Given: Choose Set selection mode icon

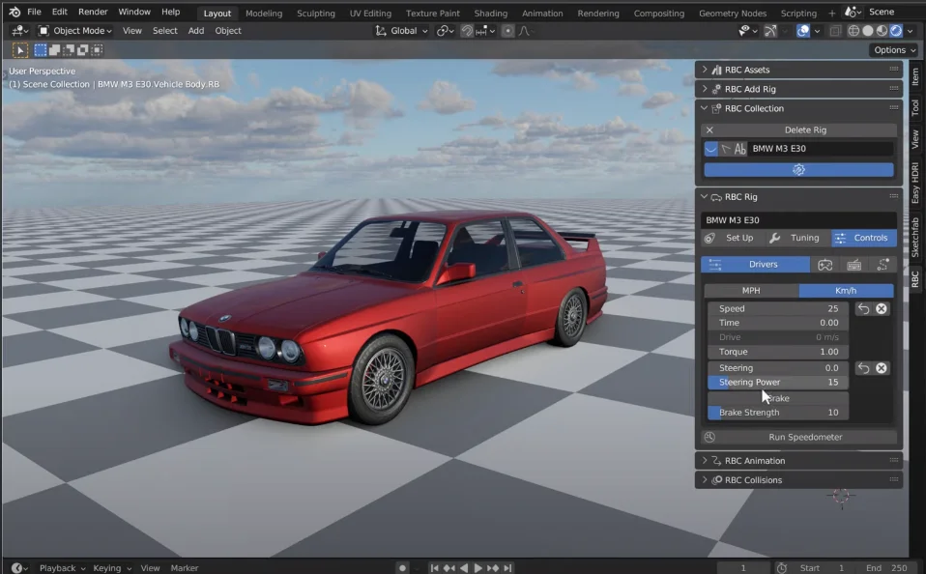Looking at the screenshot, I should click(41, 50).
